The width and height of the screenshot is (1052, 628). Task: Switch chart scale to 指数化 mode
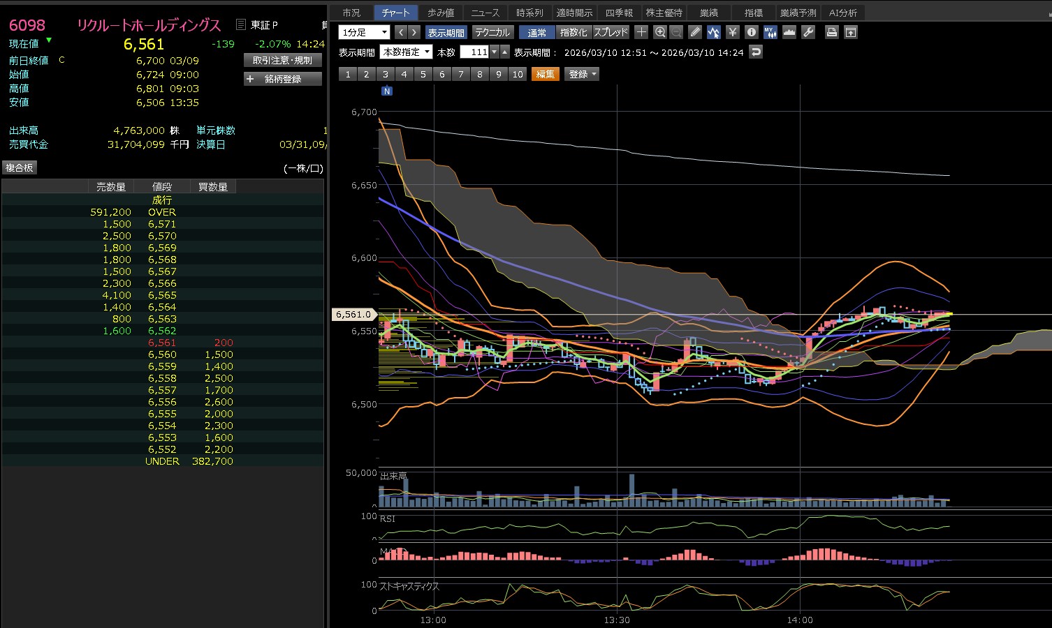pyautogui.click(x=574, y=32)
